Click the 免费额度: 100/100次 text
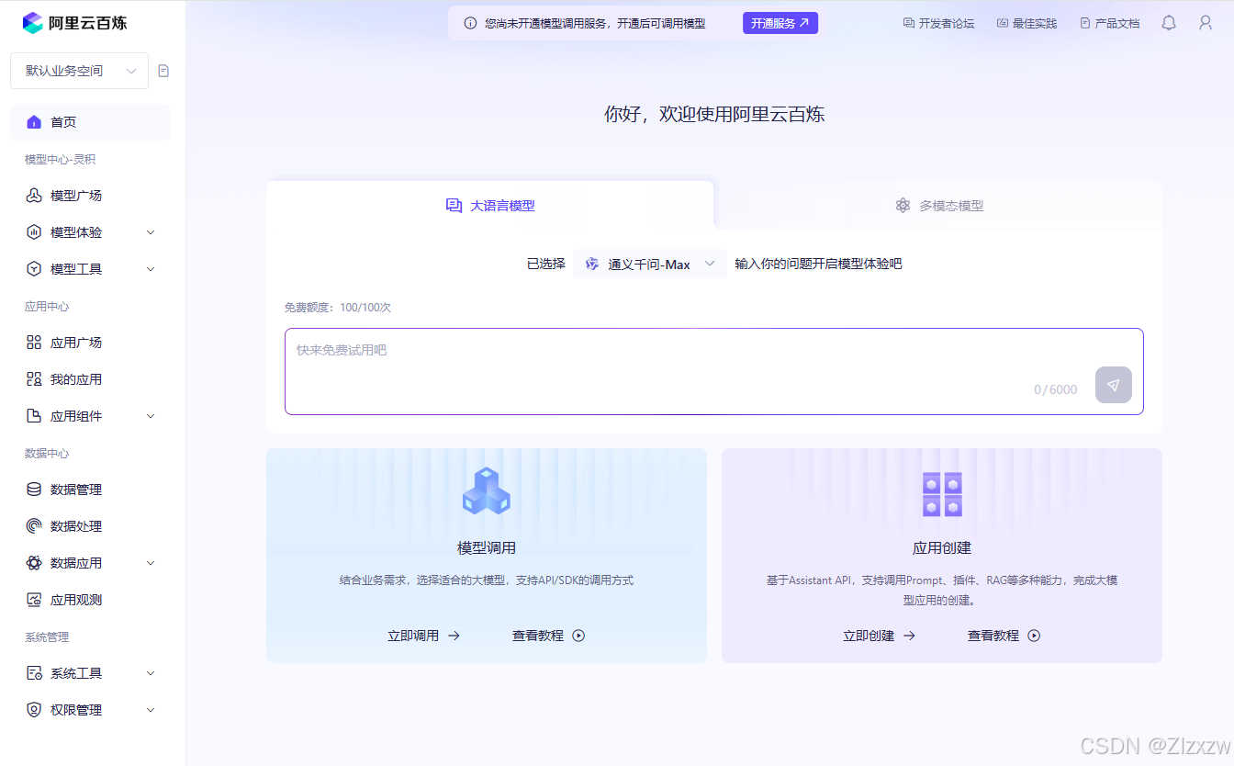 [338, 308]
